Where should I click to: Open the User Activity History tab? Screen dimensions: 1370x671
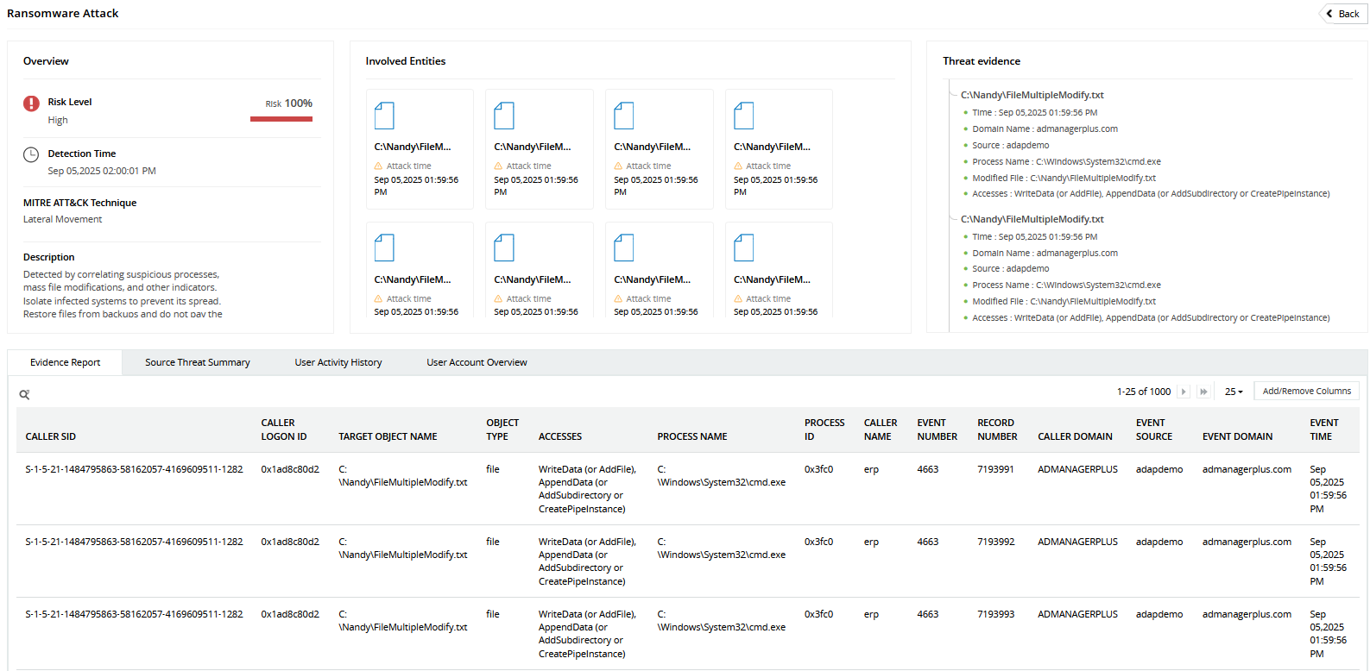[338, 362]
